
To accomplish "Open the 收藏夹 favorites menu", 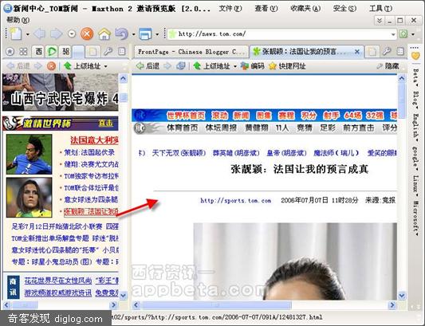I will [305, 9].
